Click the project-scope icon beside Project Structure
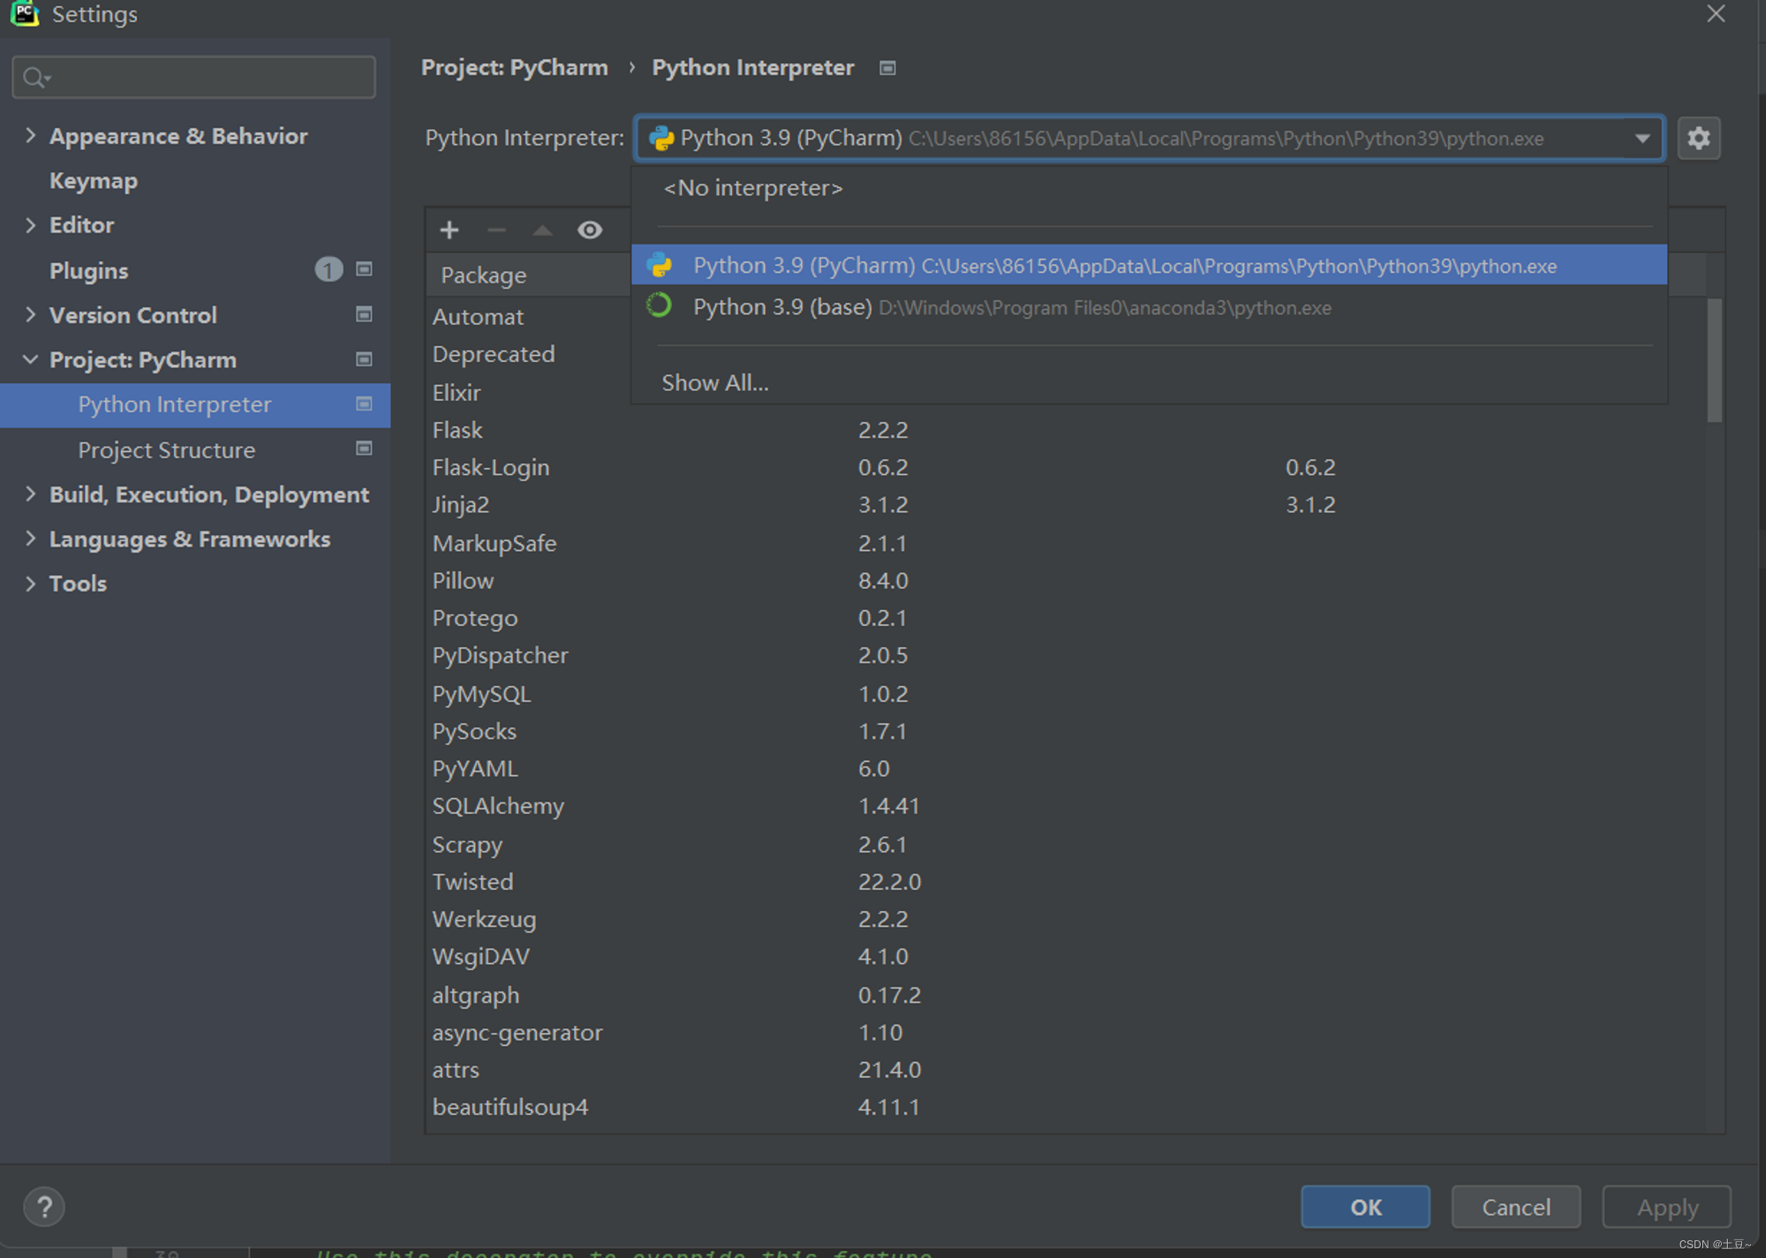Image resolution: width=1766 pixels, height=1258 pixels. click(364, 448)
